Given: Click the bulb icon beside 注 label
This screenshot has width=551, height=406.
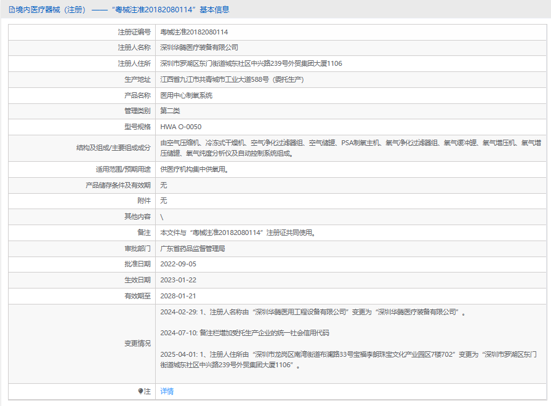Looking at the screenshot, I should click(x=140, y=391).
